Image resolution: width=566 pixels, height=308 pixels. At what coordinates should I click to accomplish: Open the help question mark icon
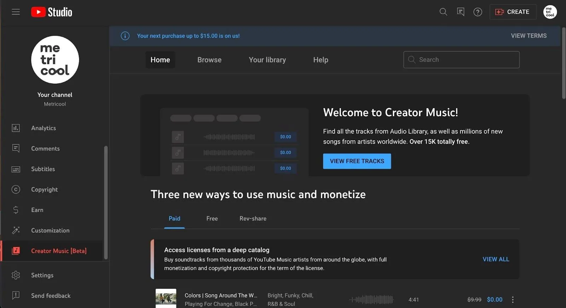click(478, 12)
